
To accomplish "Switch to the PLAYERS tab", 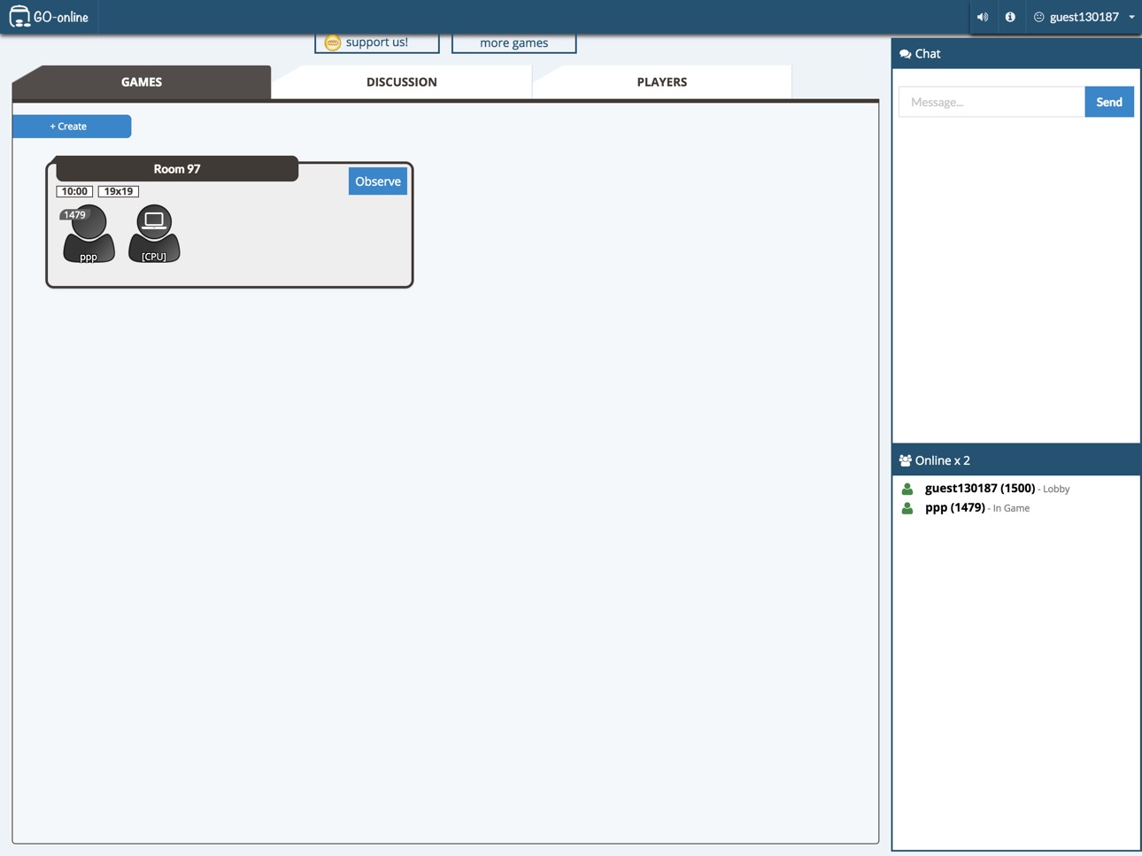I will 662,81.
